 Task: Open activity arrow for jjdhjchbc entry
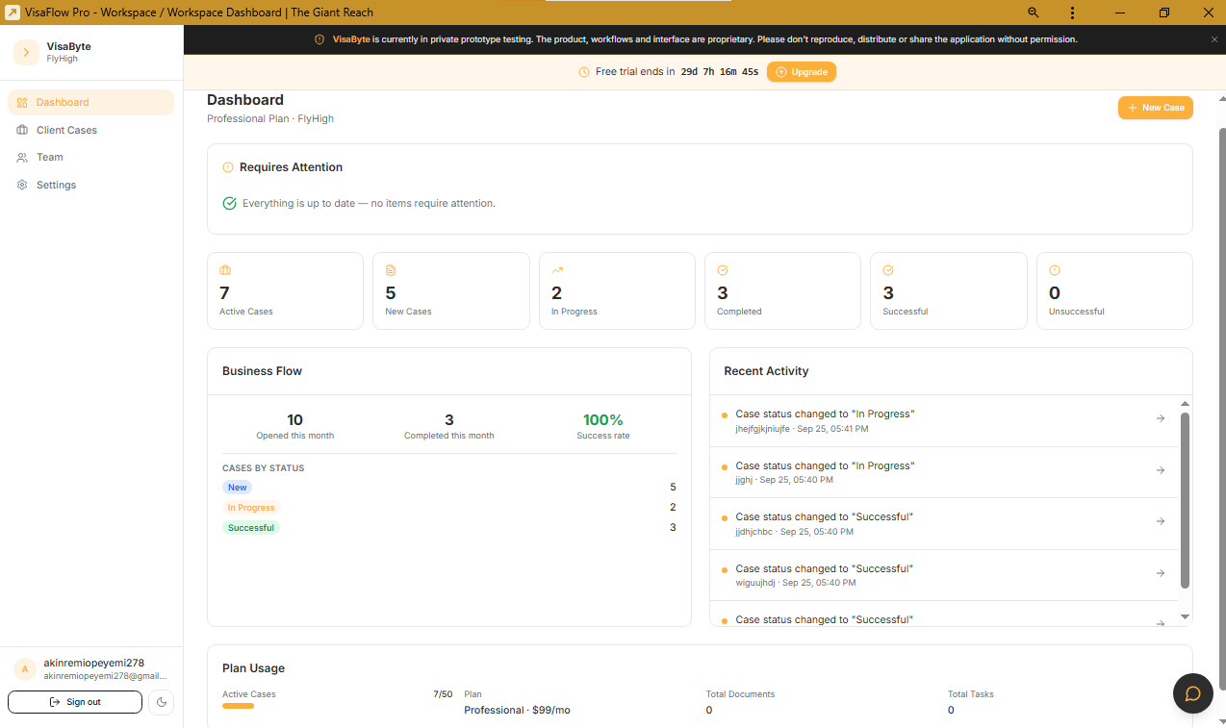click(1161, 521)
